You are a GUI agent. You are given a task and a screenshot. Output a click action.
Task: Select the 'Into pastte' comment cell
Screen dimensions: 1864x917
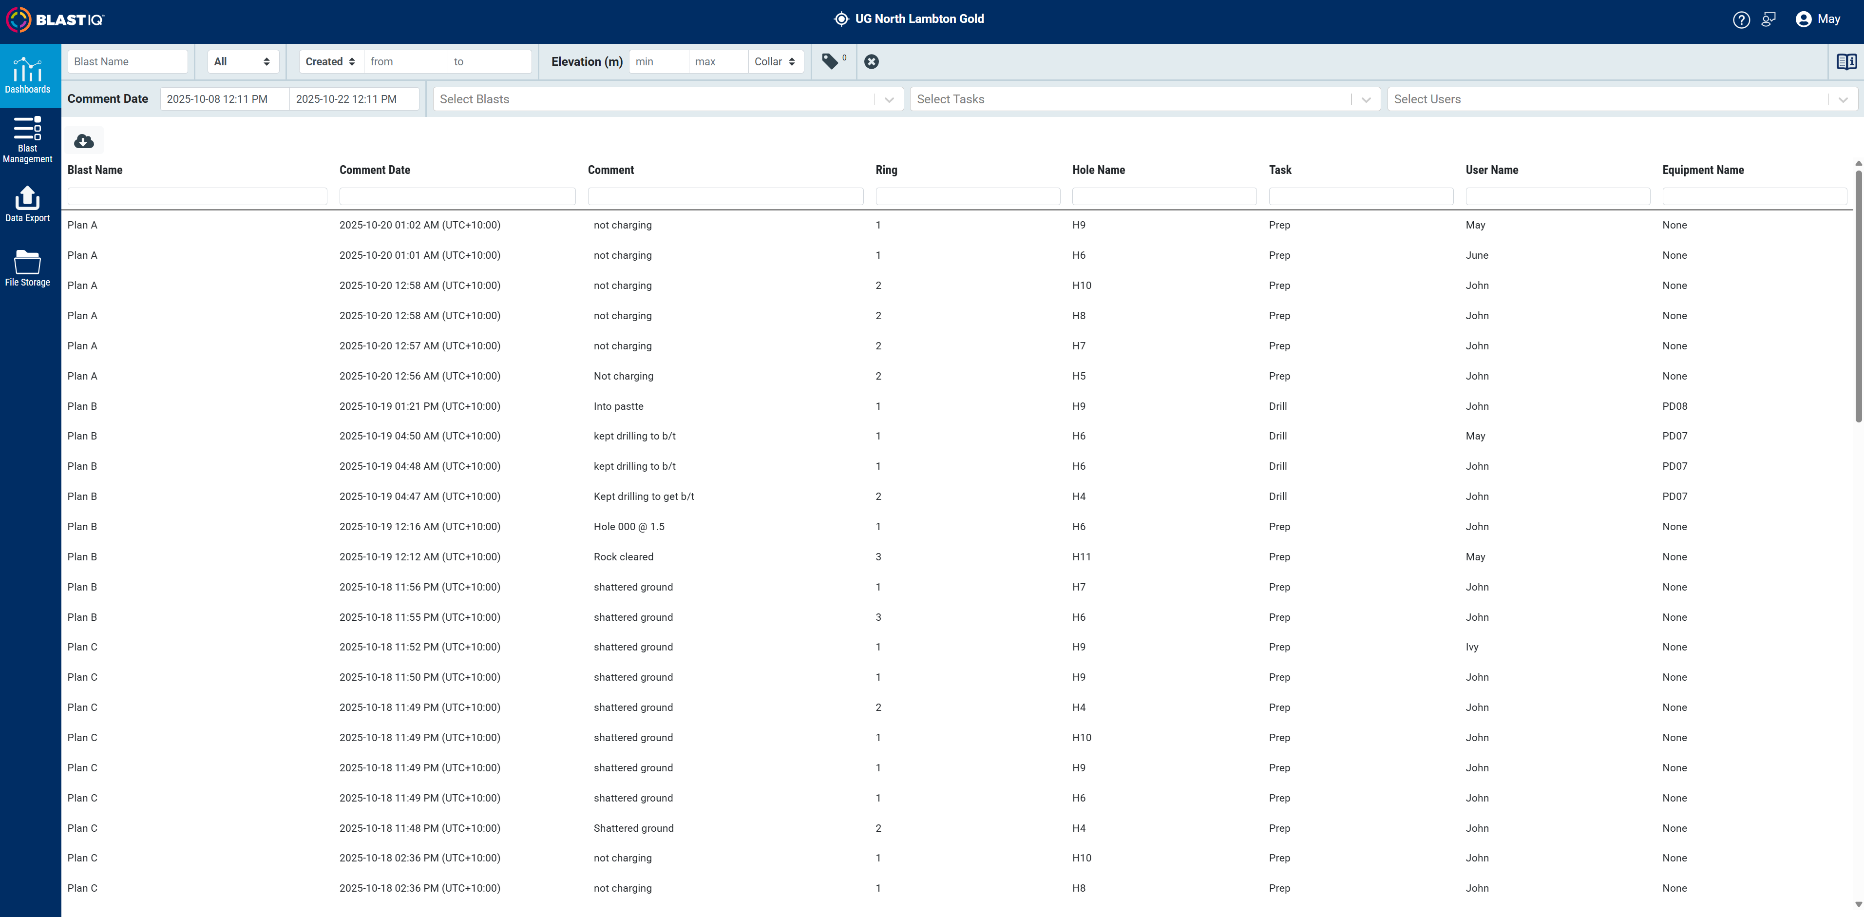pyautogui.click(x=619, y=407)
